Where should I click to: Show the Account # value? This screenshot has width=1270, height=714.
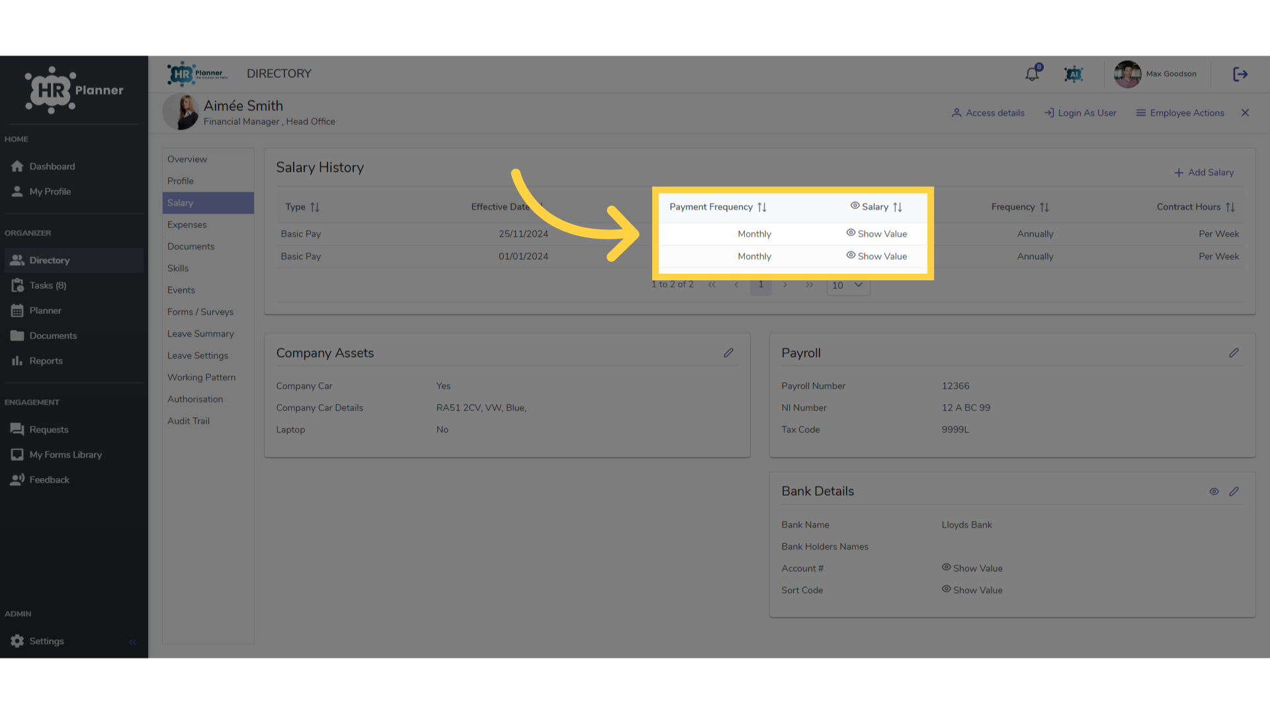[972, 569]
